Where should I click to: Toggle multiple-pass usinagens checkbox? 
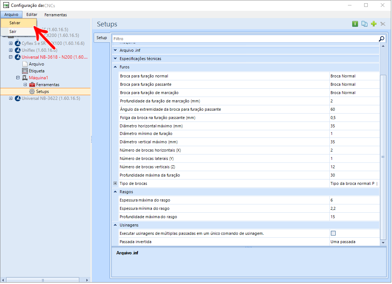coord(333,233)
